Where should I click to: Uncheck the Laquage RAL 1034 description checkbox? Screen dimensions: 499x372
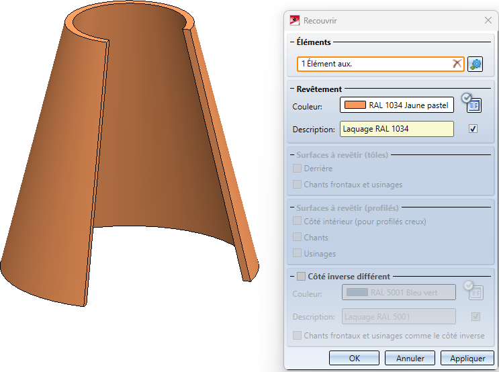[473, 129]
